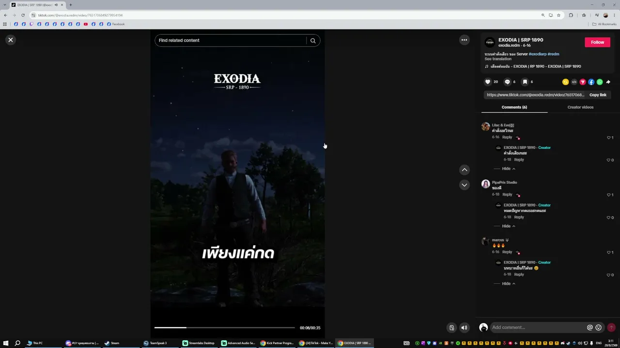Seek in the video progress bar
The width and height of the screenshot is (620, 348).
[224, 328]
